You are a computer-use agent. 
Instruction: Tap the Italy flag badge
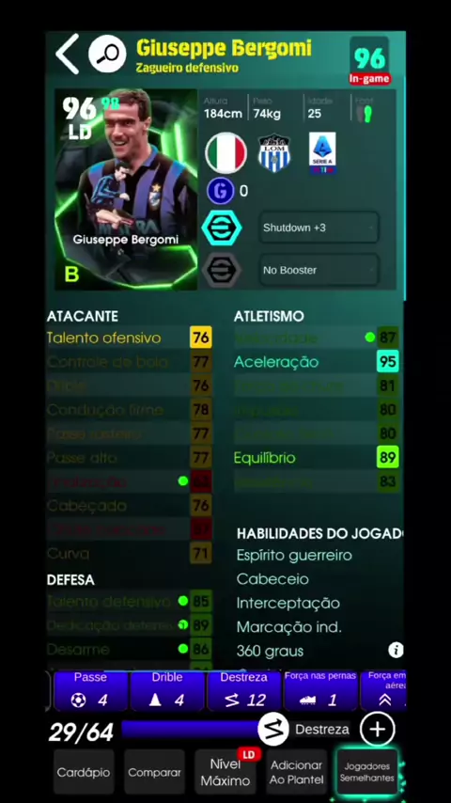pos(225,152)
